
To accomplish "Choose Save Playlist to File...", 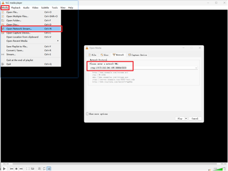I will click(31, 47).
